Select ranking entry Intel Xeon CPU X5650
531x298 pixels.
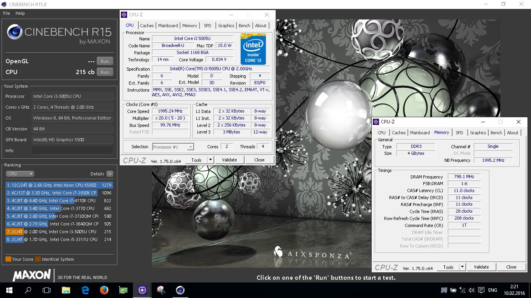[x=59, y=185]
